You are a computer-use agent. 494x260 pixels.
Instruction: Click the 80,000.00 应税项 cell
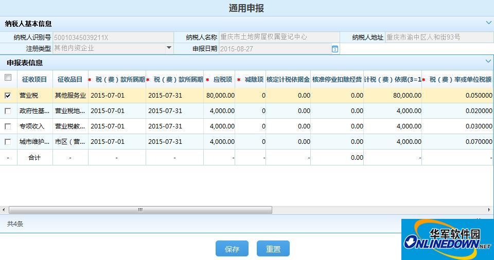219,96
